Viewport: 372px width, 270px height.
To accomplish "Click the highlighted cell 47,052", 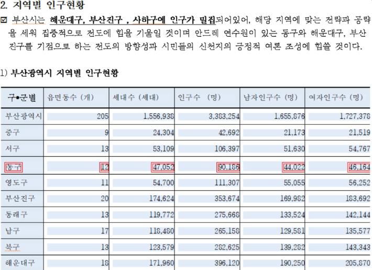I will pyautogui.click(x=163, y=167).
